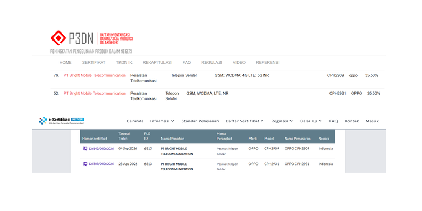Select the CPH2931 model in P3DN list

point(338,94)
